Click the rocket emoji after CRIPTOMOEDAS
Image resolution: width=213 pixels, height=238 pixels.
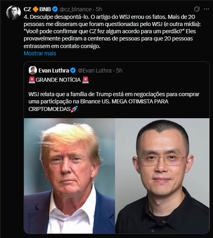(x=74, y=109)
